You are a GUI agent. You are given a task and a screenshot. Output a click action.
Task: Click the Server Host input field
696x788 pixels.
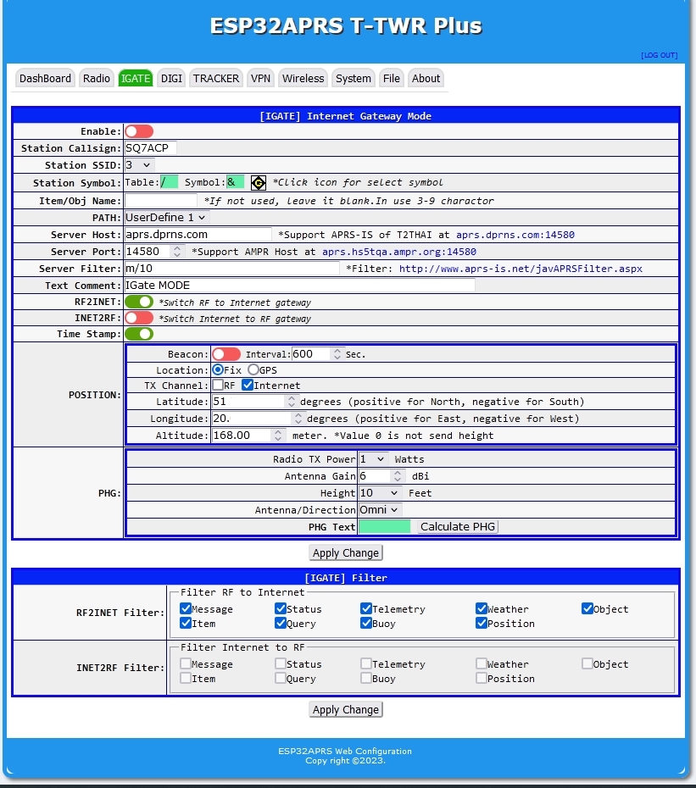coord(198,235)
